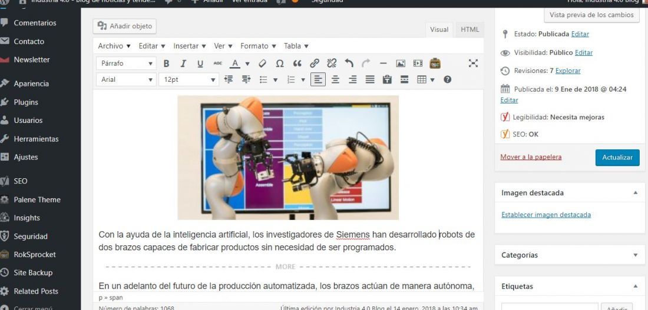Open the Arial font family dropdown

click(x=126, y=79)
